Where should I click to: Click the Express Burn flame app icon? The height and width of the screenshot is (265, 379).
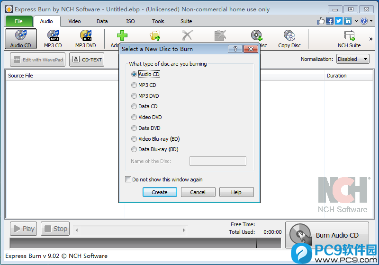pyautogui.click(x=9, y=9)
